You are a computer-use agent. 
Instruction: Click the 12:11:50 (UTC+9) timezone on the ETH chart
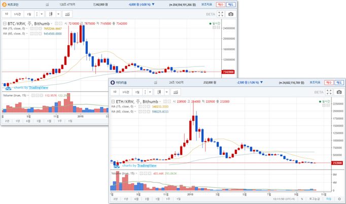[x=283, y=199]
